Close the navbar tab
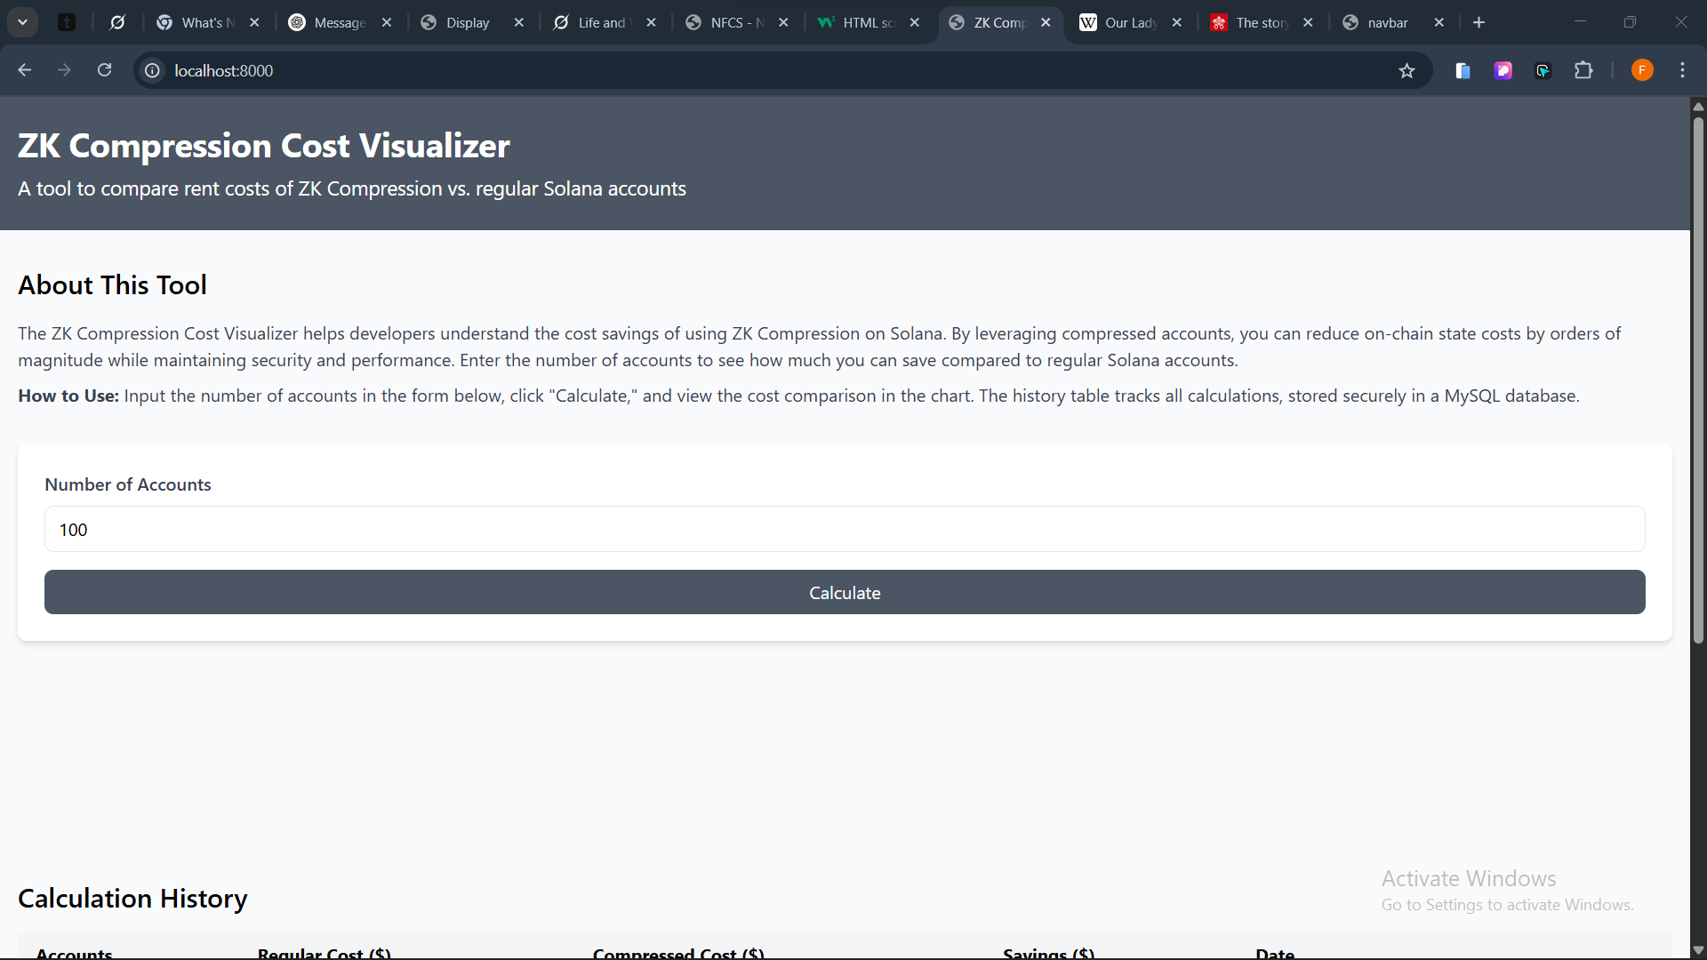The image size is (1707, 960). click(1439, 22)
